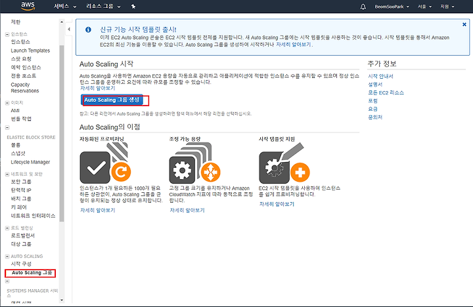
Task: Open the notifications bell icon
Action: pyautogui.click(x=363, y=7)
